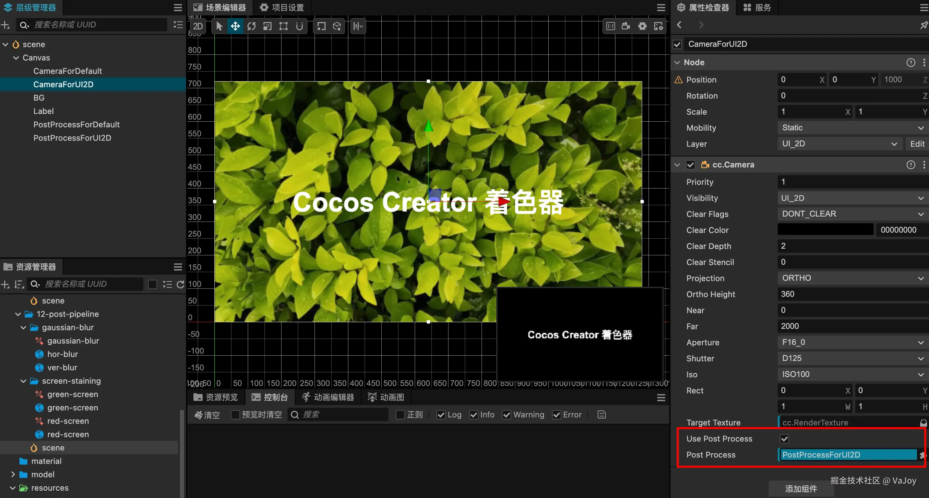Open scene camera settings icon
Image resolution: width=929 pixels, height=498 pixels.
(626, 26)
